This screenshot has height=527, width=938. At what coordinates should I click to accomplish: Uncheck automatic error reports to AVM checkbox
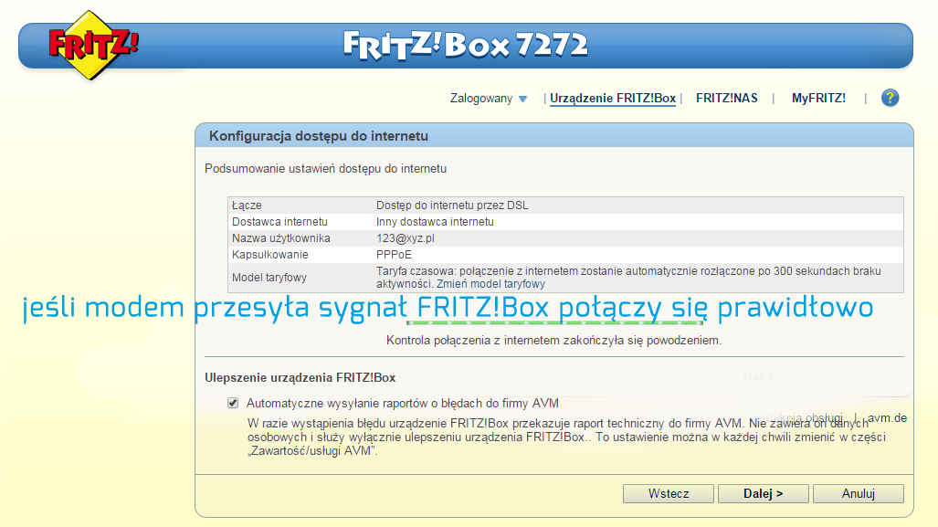(233, 403)
